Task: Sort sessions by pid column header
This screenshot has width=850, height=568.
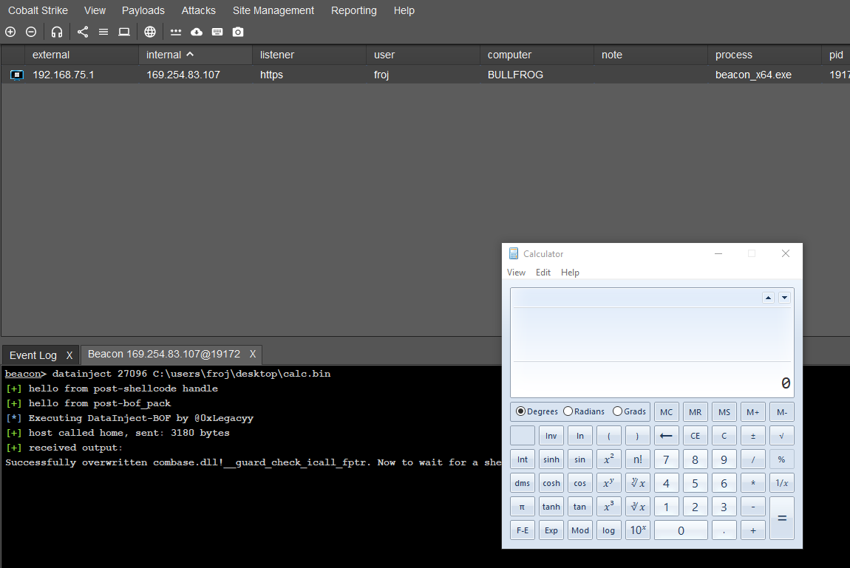Action: [x=836, y=55]
